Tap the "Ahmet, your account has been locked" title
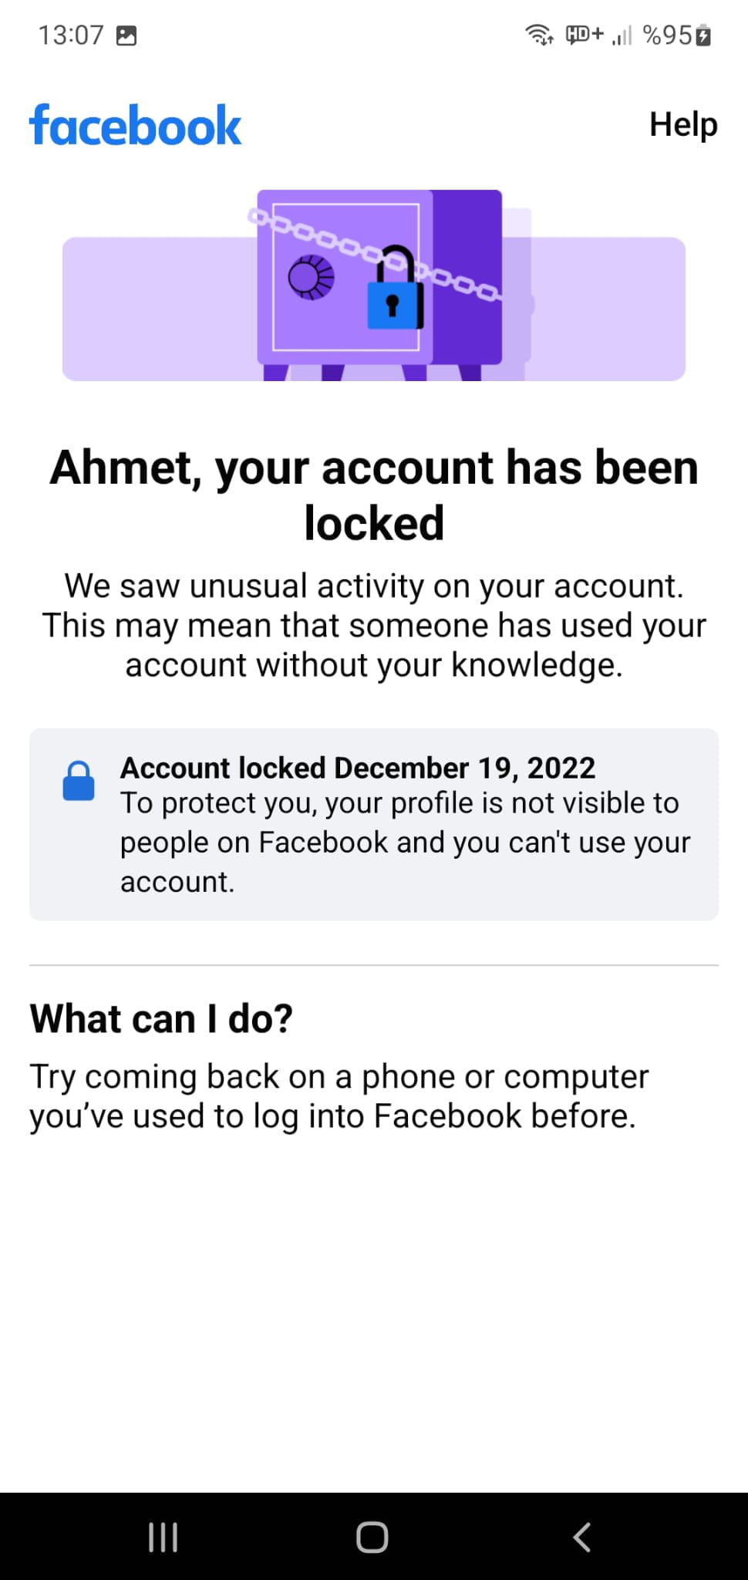The height and width of the screenshot is (1580, 748). click(374, 495)
